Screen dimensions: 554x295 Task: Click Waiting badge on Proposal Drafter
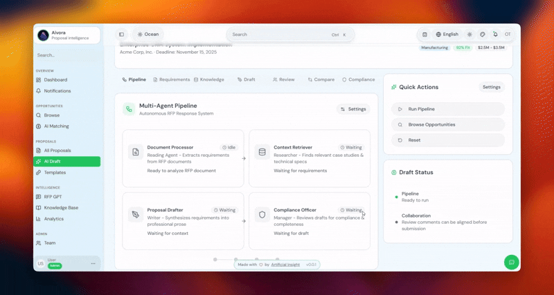coord(224,210)
